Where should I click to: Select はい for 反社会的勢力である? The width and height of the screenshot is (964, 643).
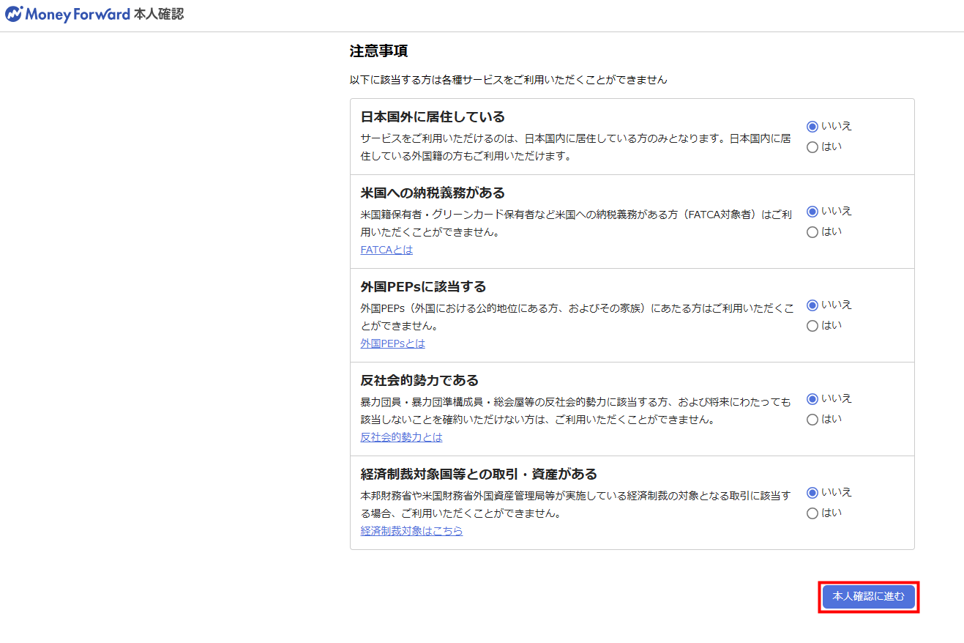point(812,420)
